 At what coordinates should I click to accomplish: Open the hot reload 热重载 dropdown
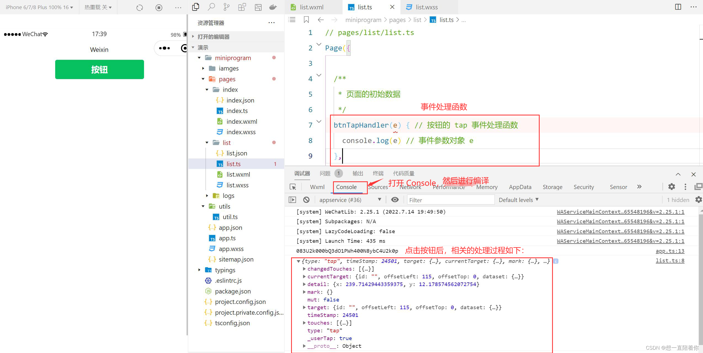[98, 7]
